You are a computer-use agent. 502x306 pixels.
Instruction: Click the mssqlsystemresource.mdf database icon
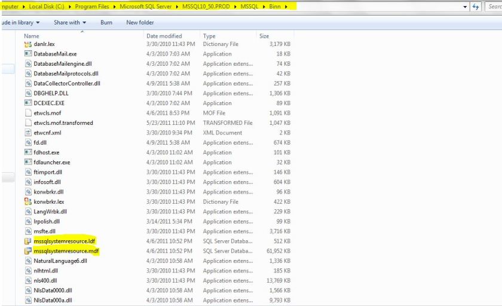(27, 251)
